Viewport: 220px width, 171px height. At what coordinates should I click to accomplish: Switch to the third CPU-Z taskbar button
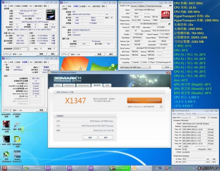(x=98, y=168)
